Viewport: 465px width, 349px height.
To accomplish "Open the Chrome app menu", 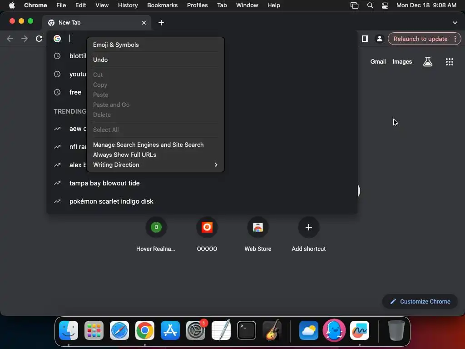I will 35,5.
